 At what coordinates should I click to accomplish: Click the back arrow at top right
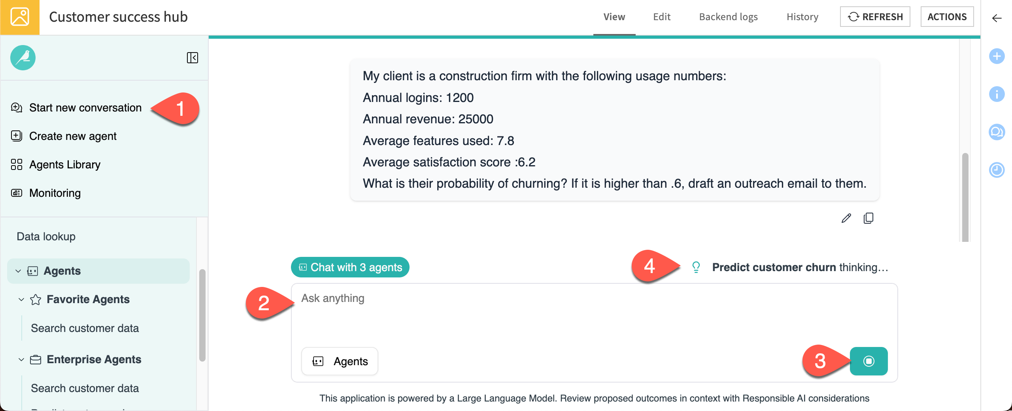tap(997, 18)
